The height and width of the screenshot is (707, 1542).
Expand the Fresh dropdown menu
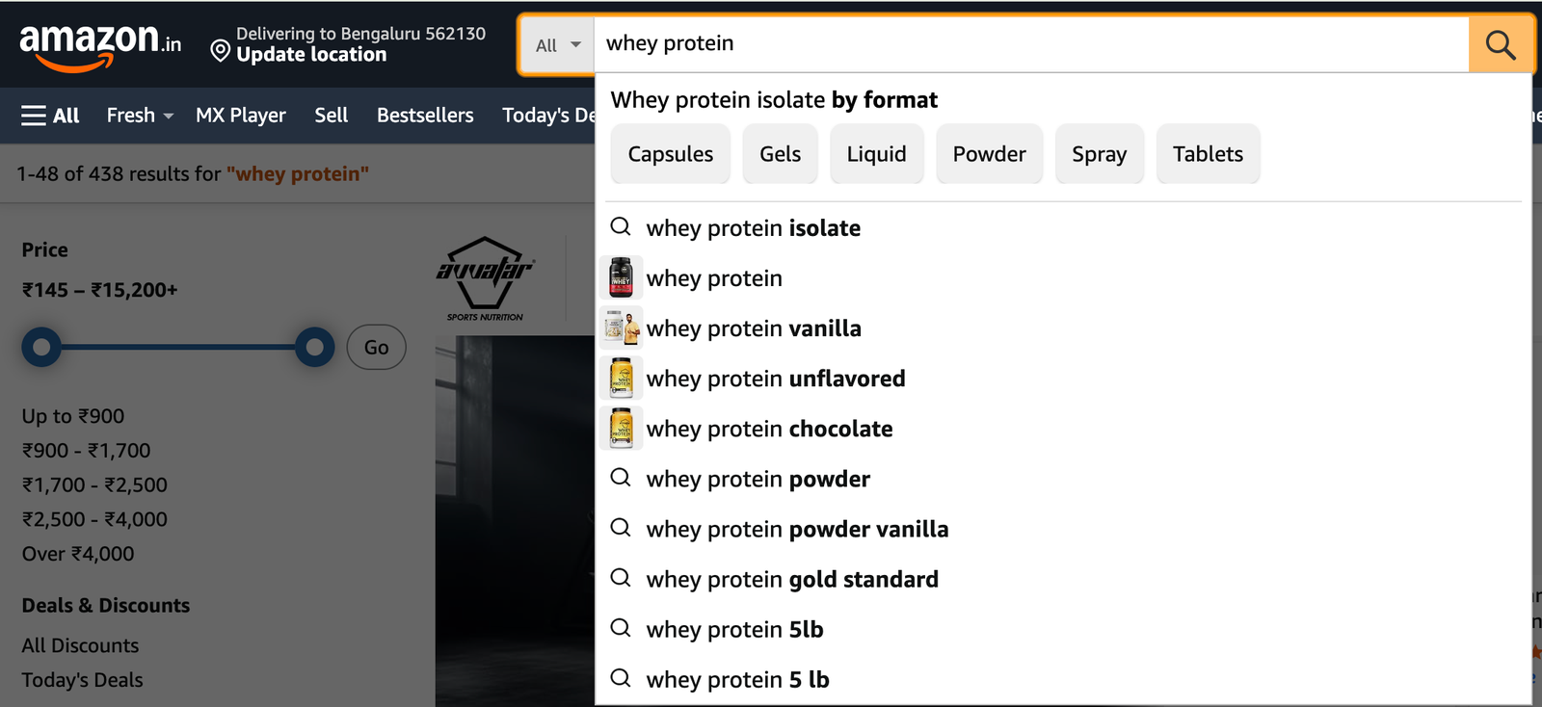(140, 116)
